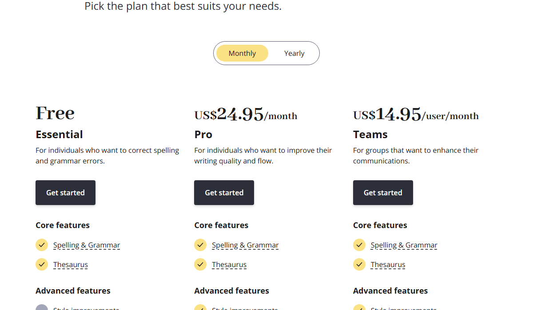The image size is (533, 310).
Task: Click the Spelling & Grammar checkmark under Essential
Action: click(x=42, y=245)
